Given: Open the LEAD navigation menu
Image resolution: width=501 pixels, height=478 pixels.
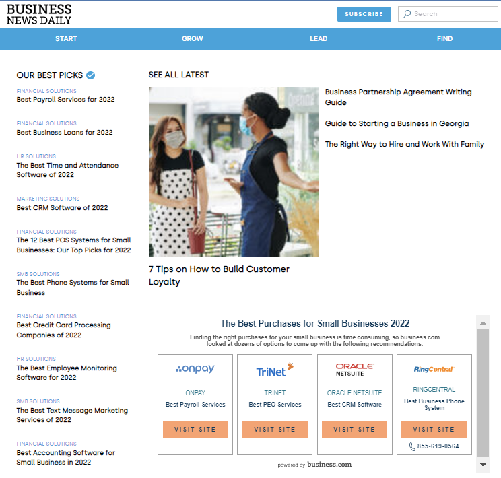Looking at the screenshot, I should [319, 39].
